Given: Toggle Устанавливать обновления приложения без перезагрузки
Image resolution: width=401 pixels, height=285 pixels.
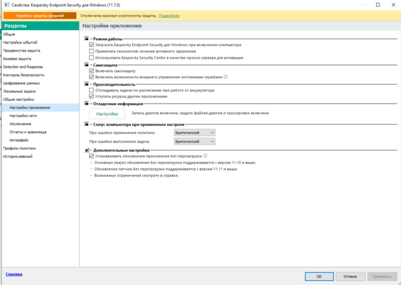Looking at the screenshot, I should (x=92, y=156).
